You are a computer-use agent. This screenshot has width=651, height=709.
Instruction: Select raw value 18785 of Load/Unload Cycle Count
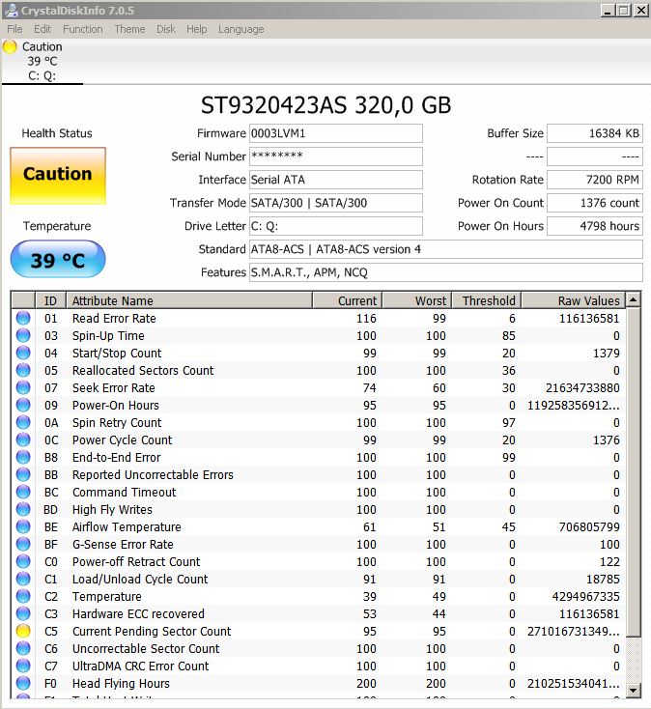coord(602,580)
